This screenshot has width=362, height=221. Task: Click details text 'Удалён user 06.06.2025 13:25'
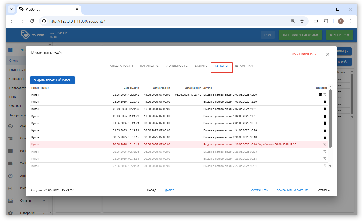pyautogui.click(x=277, y=145)
